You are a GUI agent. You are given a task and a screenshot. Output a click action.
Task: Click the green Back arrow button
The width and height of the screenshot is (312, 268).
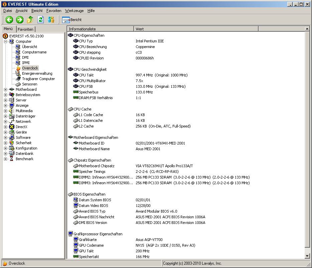click(9, 20)
